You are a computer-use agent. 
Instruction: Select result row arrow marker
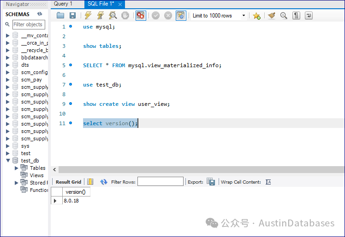click(x=55, y=201)
